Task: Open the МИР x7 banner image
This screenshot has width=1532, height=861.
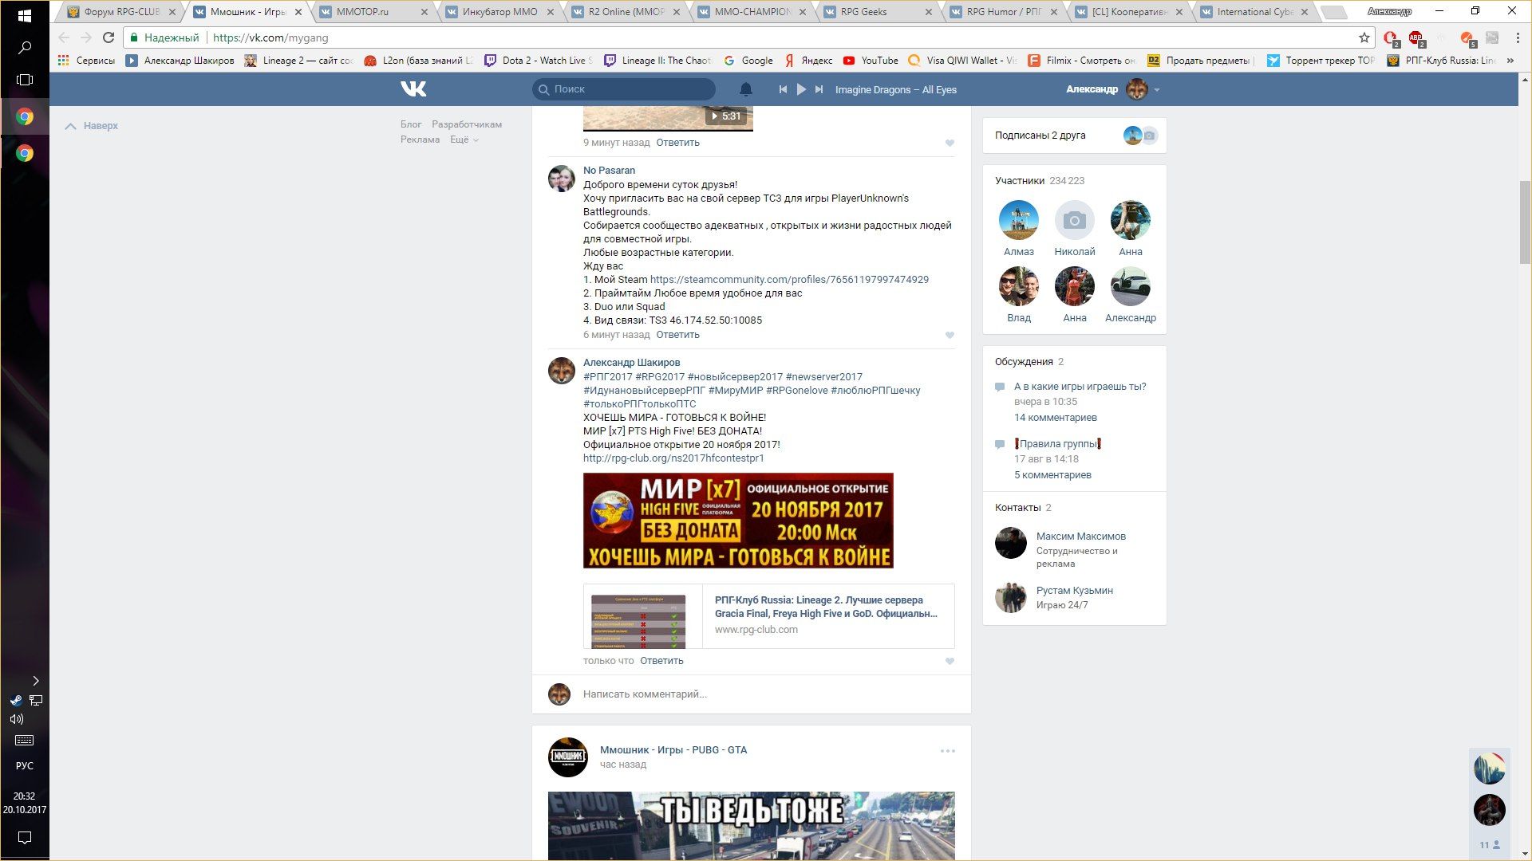Action: point(738,521)
